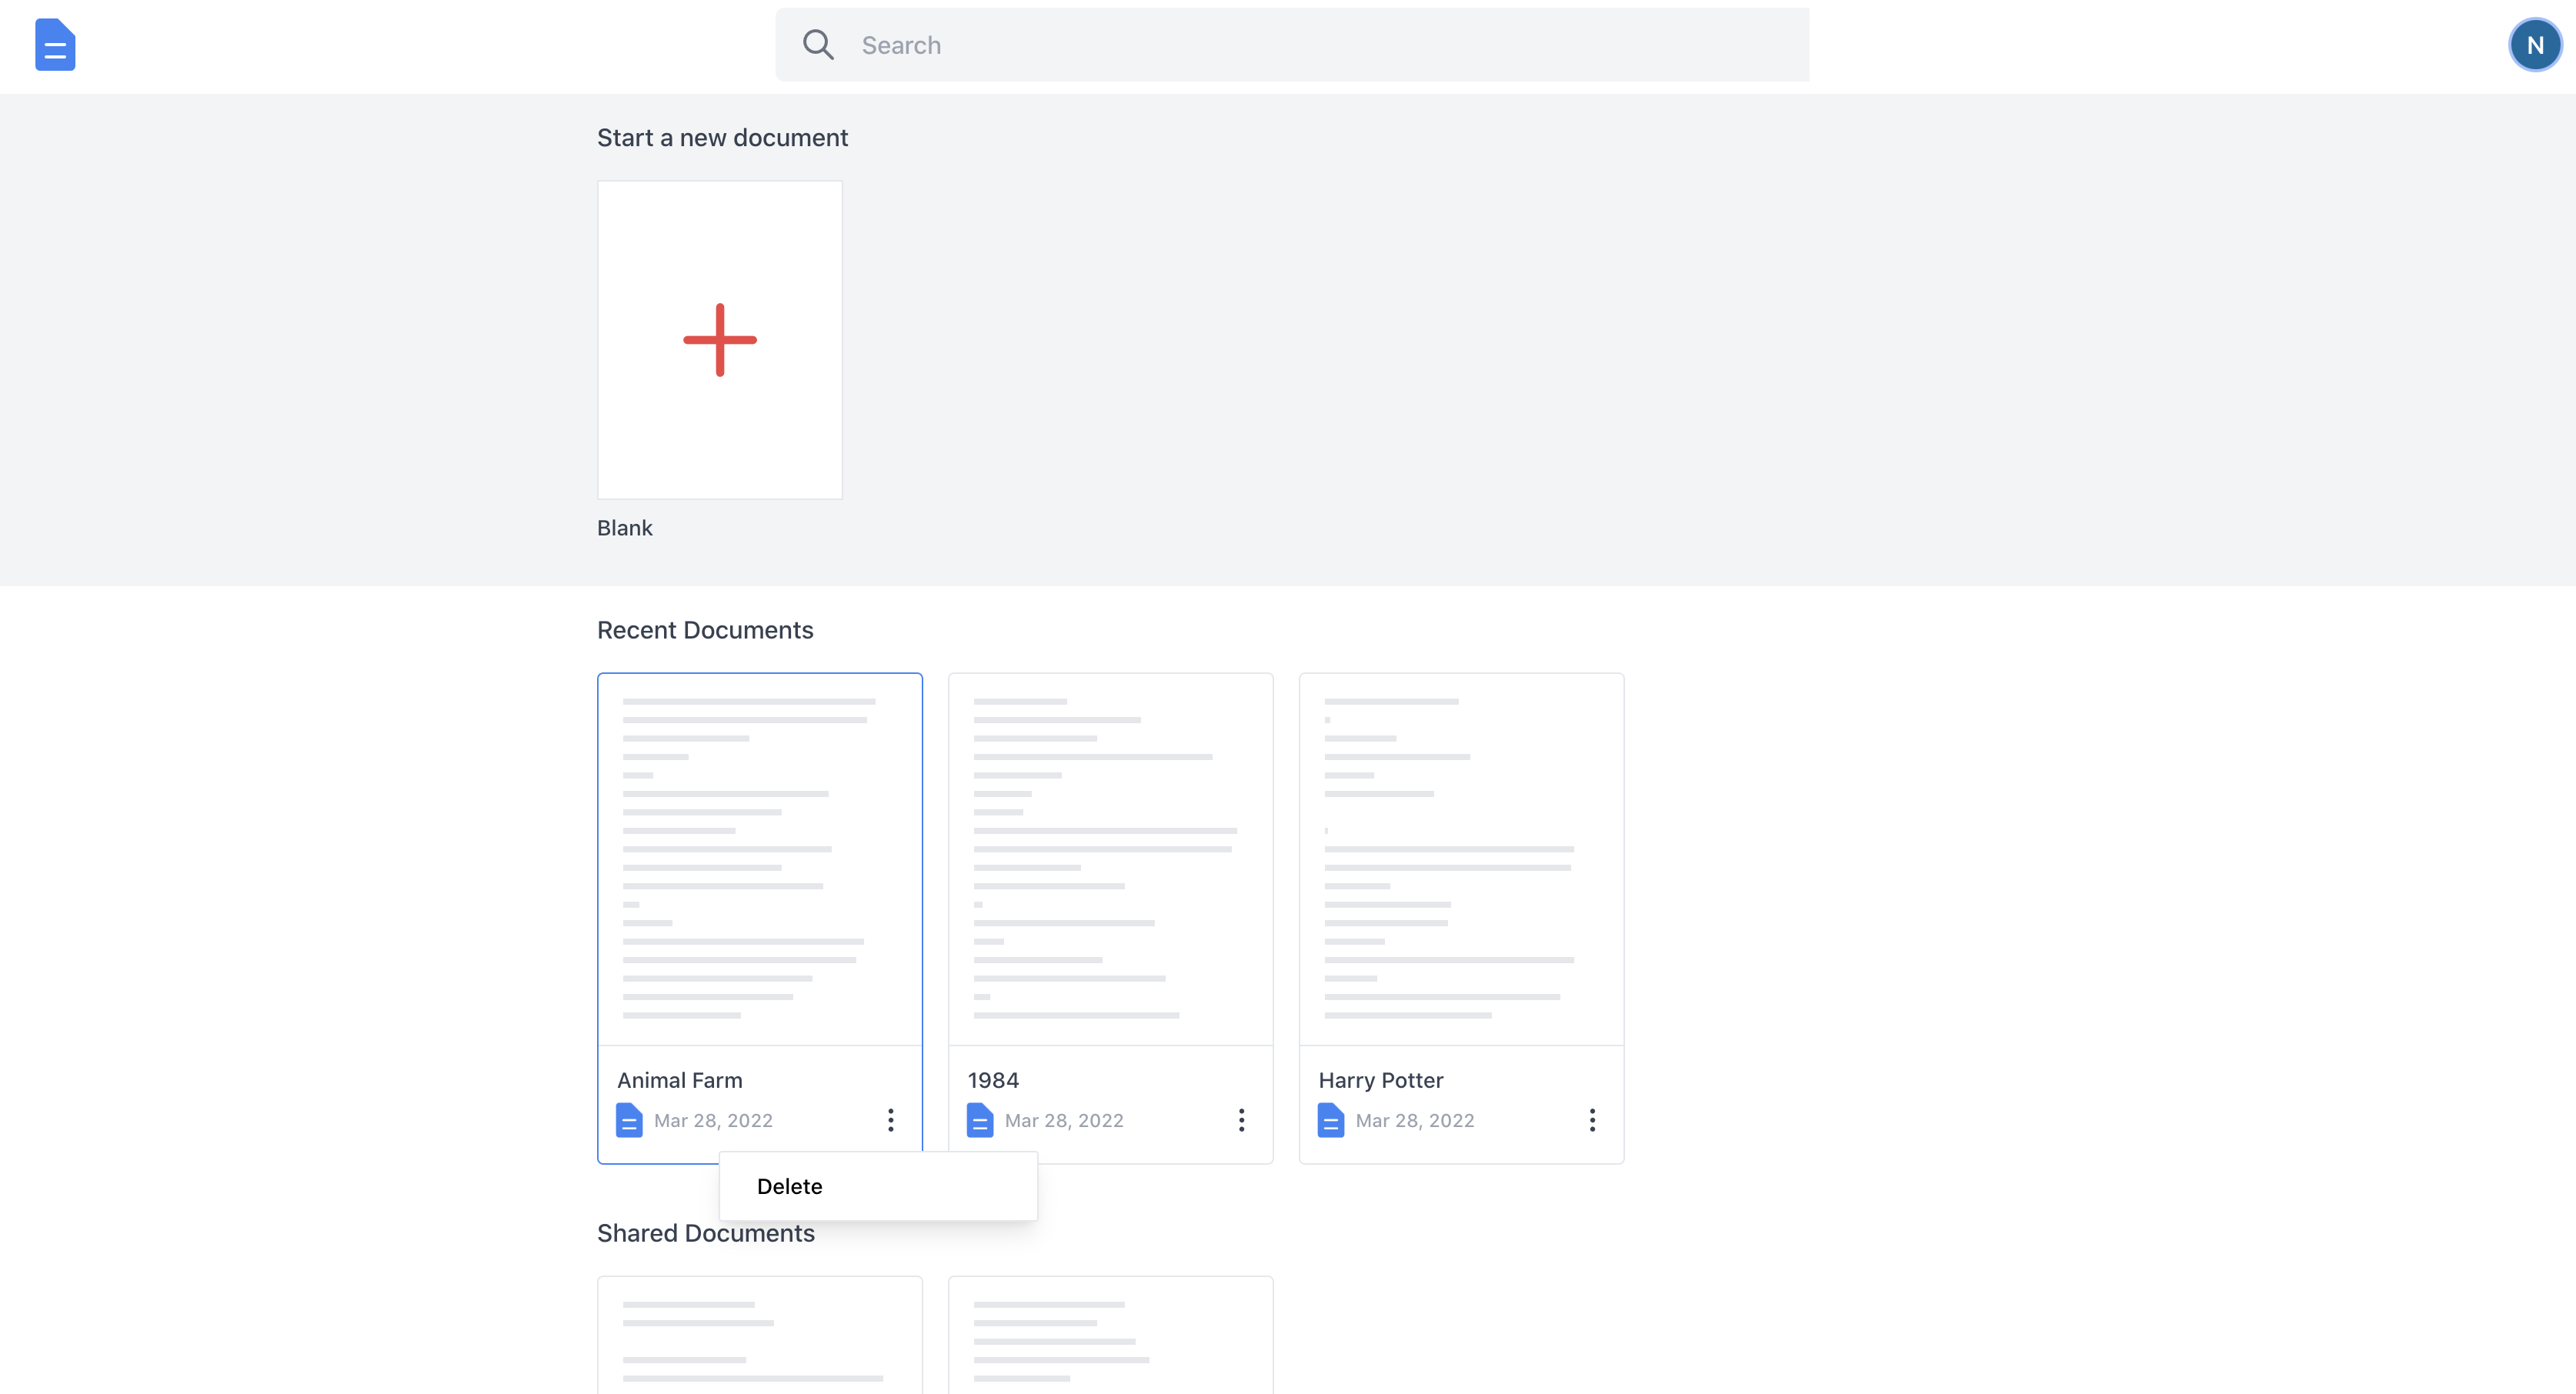The image size is (2576, 1394).
Task: Open the first shared document thumbnail
Action: point(759,1335)
